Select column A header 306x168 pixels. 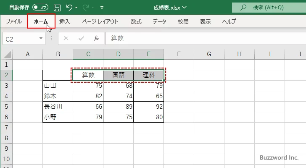27,54
